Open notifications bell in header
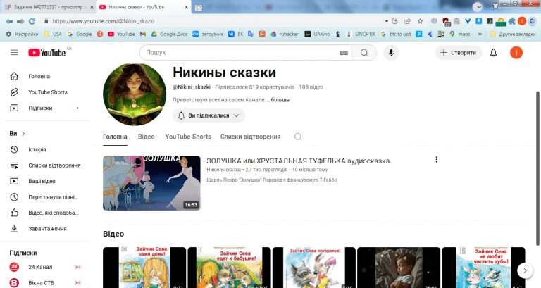Viewport: 541px width, 288px height. [x=493, y=52]
